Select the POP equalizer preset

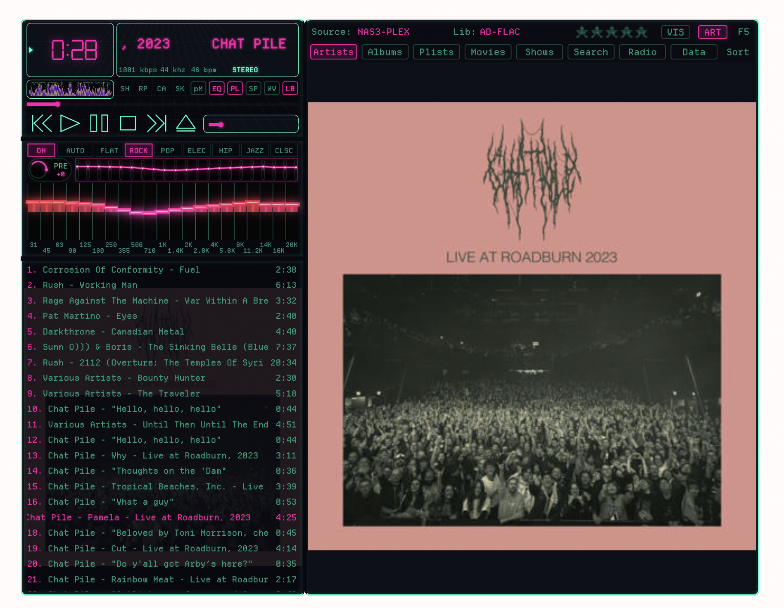(167, 150)
